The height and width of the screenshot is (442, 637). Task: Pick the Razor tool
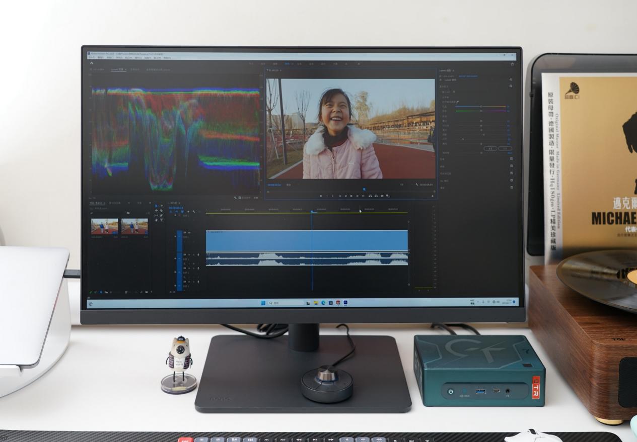click(x=162, y=211)
